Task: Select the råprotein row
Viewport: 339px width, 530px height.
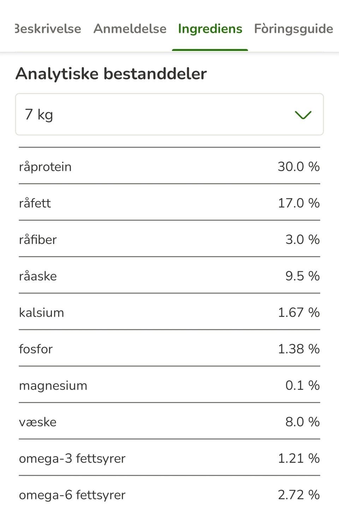Action: tap(169, 166)
